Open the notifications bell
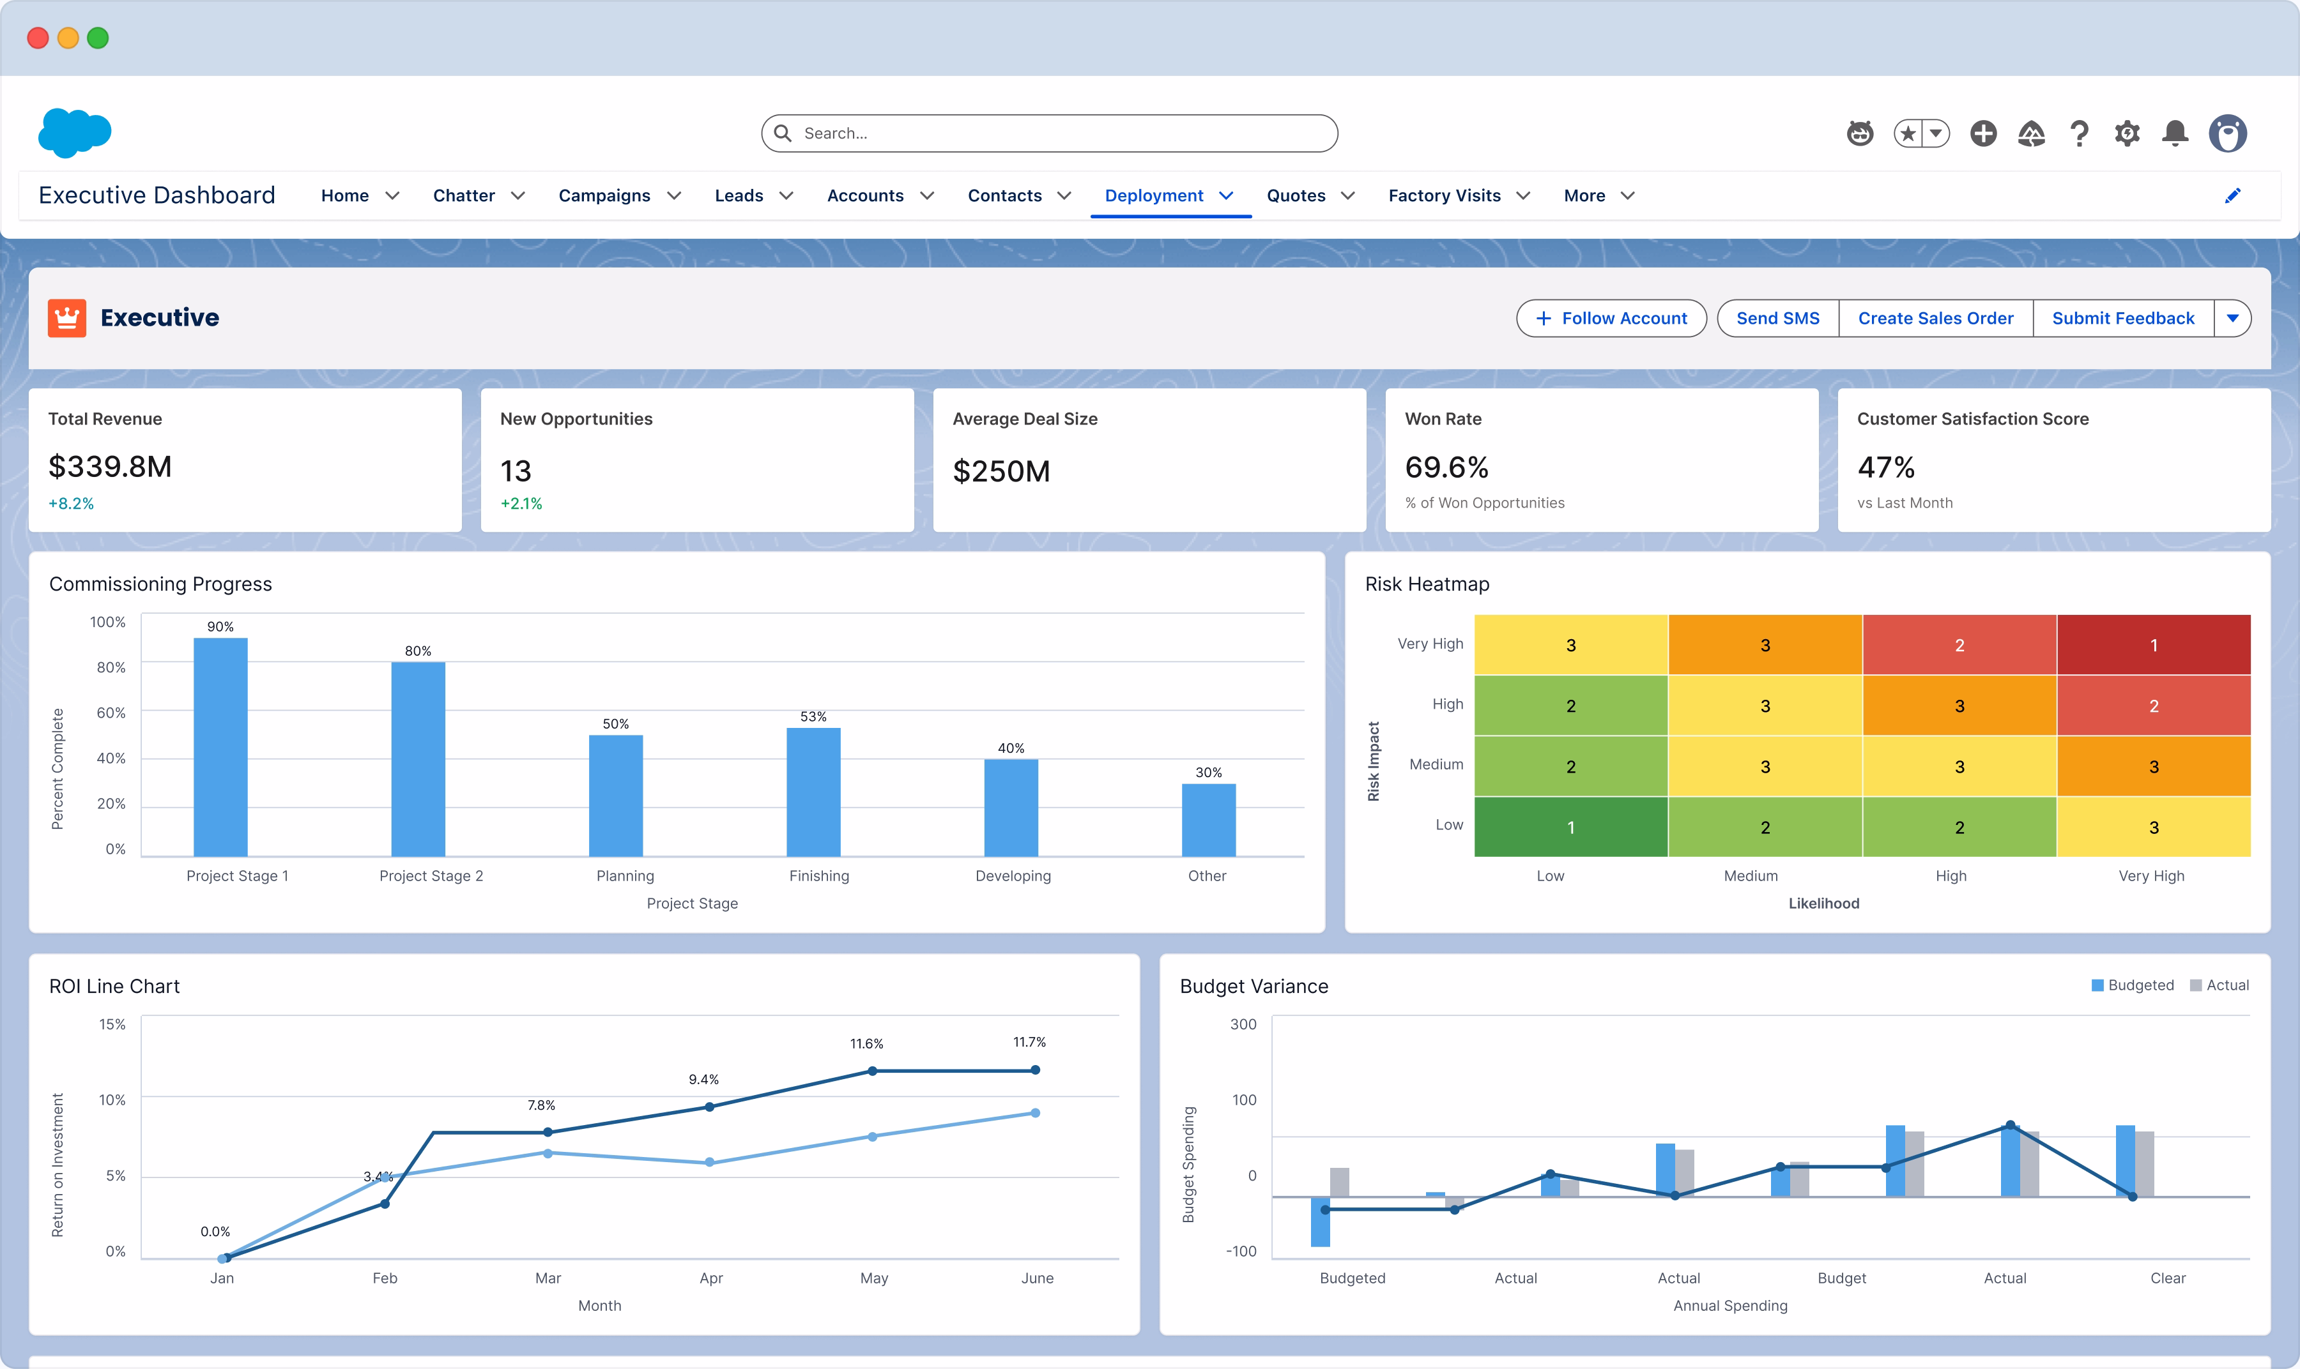2300x1369 pixels. [2175, 133]
